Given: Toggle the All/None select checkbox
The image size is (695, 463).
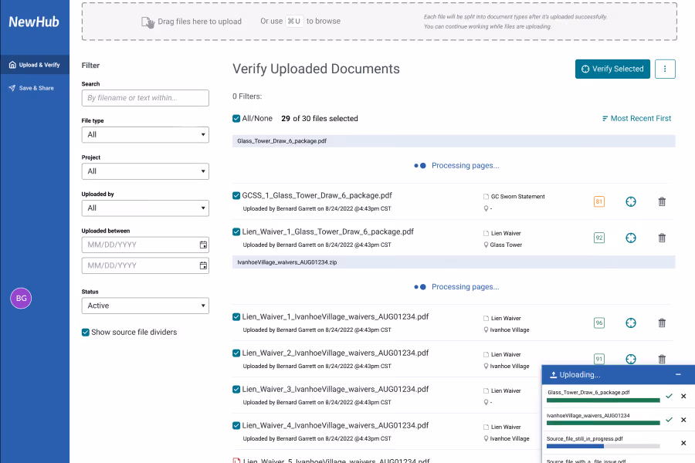Looking at the screenshot, I should (x=236, y=118).
